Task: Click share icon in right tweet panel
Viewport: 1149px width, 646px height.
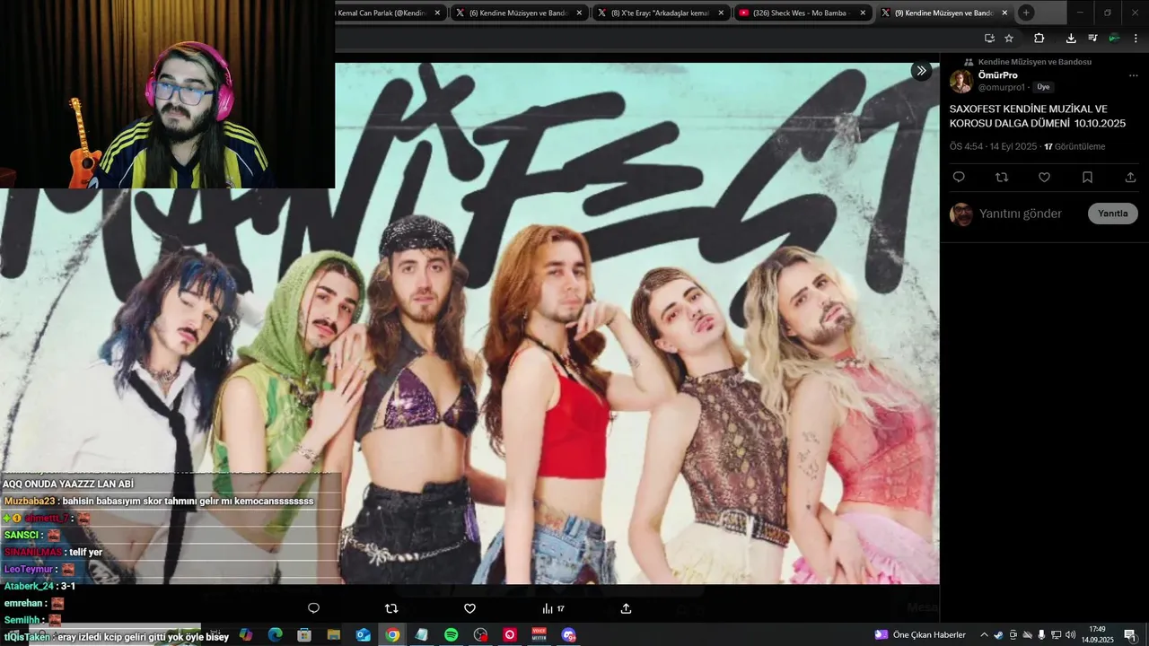Action: coord(1130,178)
